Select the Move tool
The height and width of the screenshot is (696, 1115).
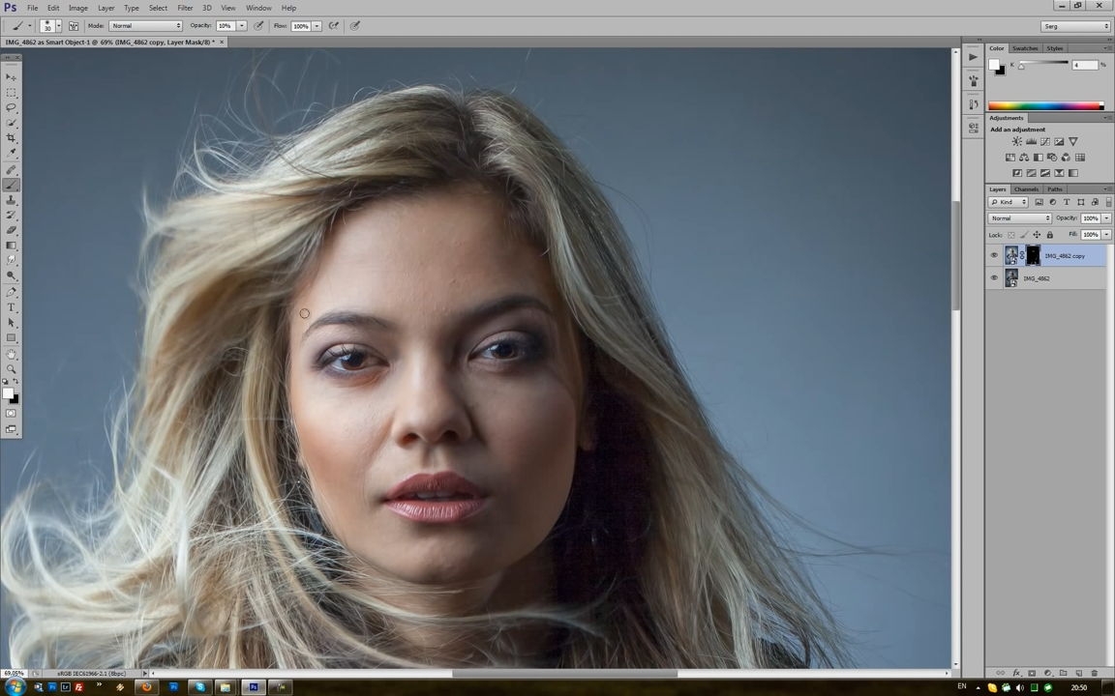point(12,77)
